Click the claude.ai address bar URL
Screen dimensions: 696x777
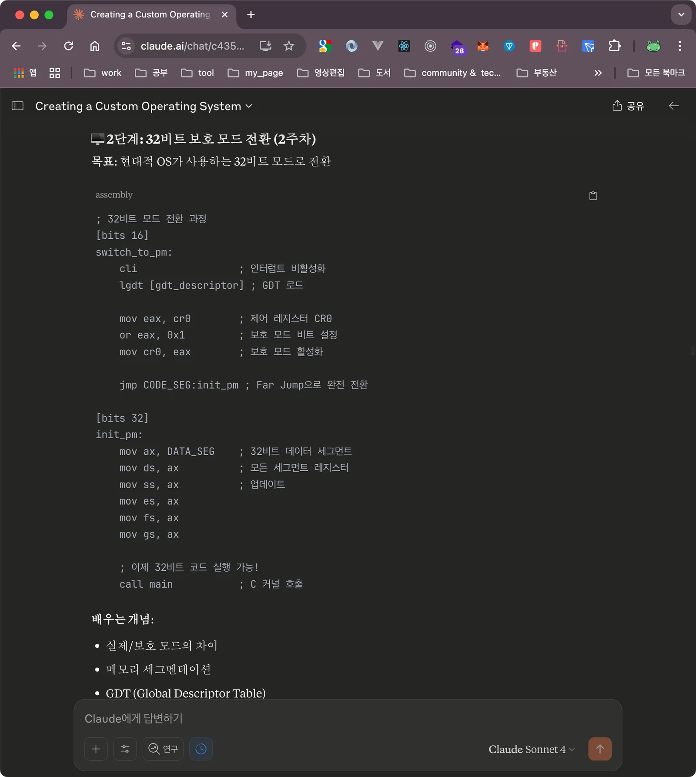(192, 46)
